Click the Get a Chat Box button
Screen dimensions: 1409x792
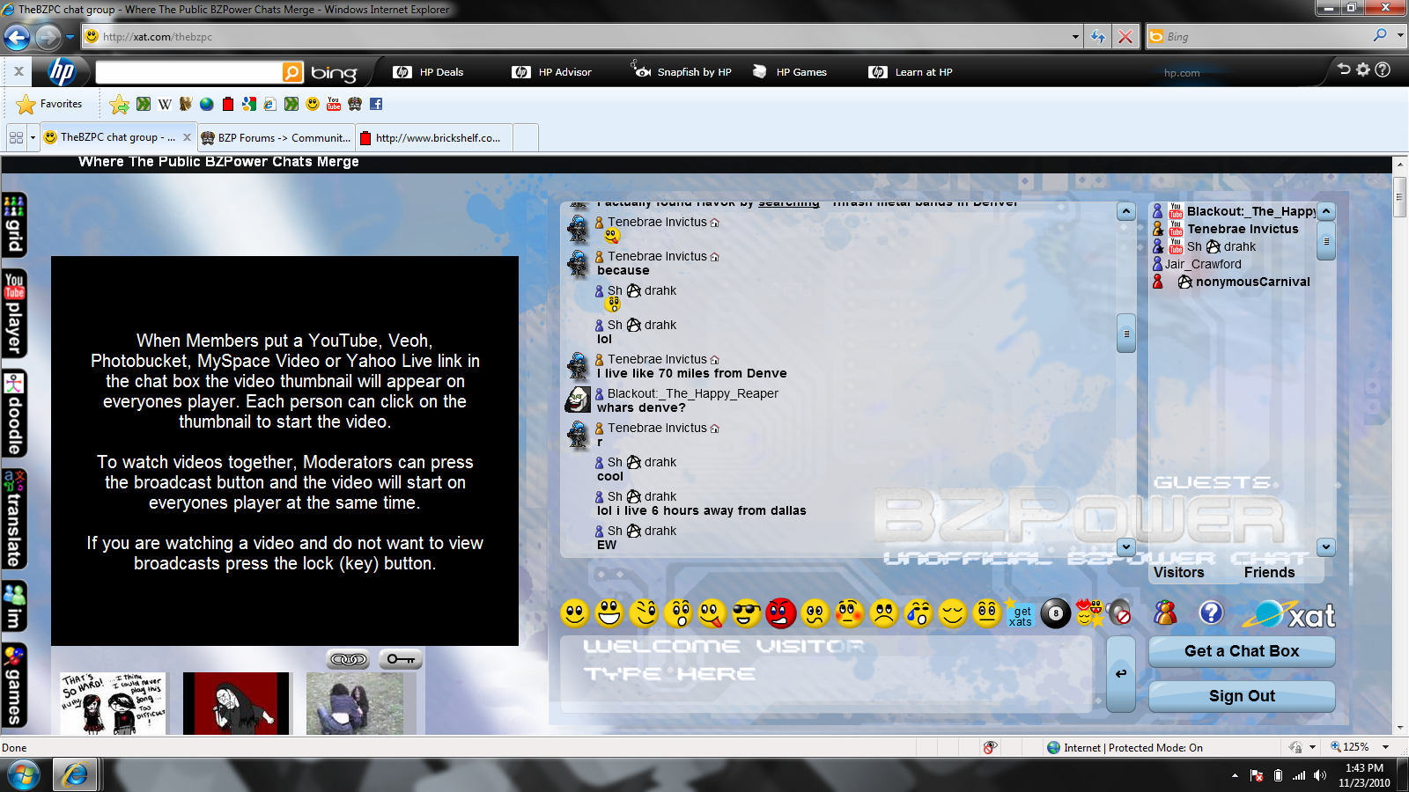coord(1241,651)
